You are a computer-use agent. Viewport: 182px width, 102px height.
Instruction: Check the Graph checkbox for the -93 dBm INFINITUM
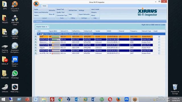point(159,50)
